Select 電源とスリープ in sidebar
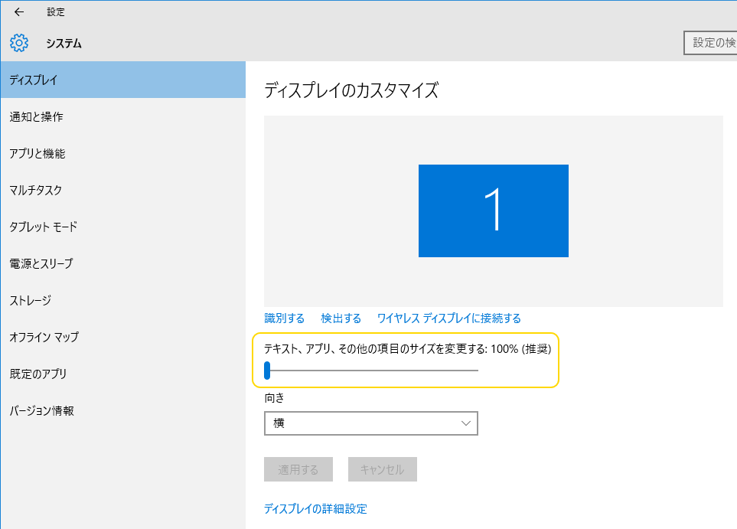This screenshot has width=737, height=529. (123, 263)
